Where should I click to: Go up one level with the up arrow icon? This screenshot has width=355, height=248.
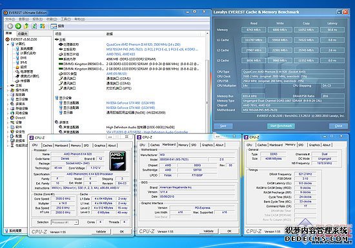point(26,26)
